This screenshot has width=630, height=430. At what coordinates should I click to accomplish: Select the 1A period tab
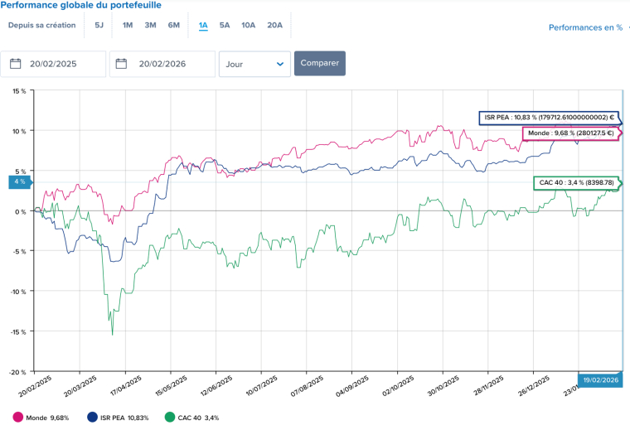(203, 25)
